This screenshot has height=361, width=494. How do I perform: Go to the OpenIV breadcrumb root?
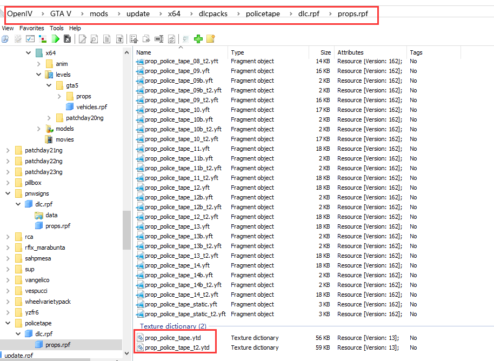click(20, 14)
